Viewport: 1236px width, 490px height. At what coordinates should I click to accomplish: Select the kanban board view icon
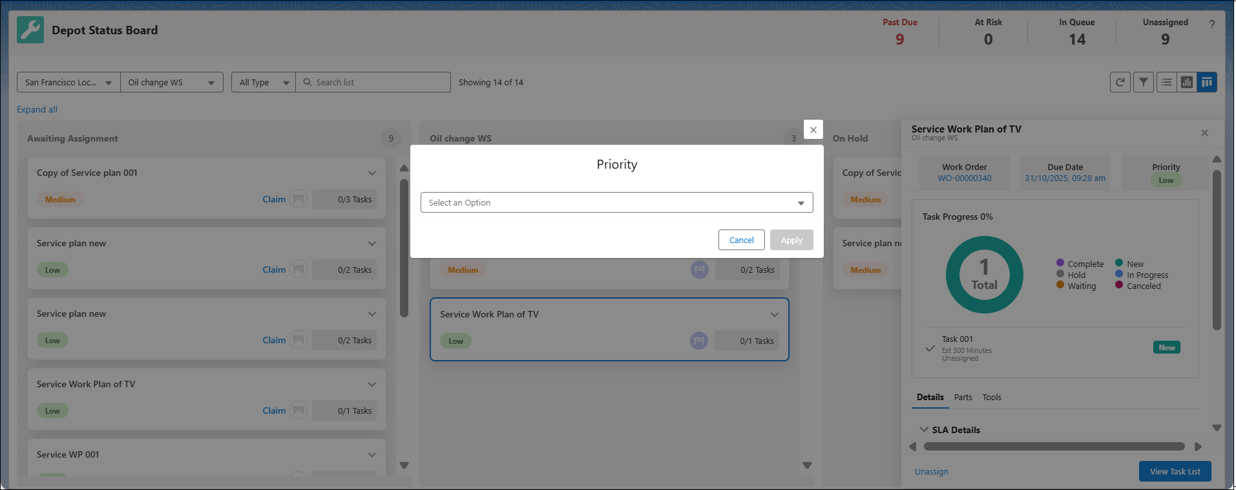coord(1207,82)
